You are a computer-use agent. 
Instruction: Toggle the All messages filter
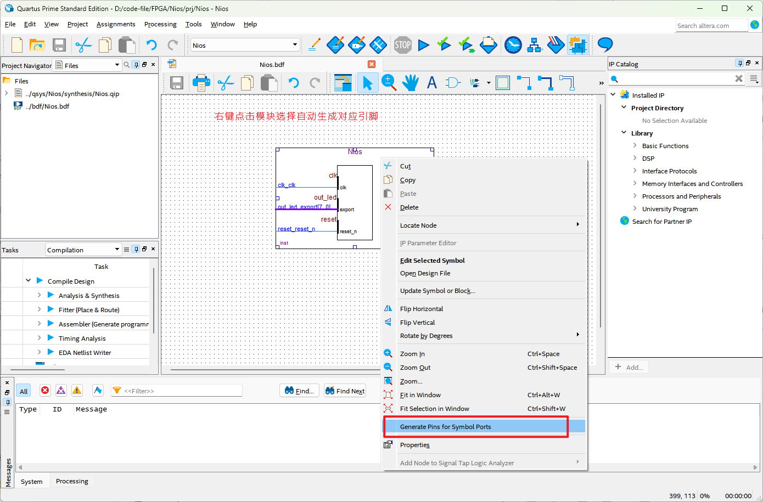pyautogui.click(x=24, y=391)
